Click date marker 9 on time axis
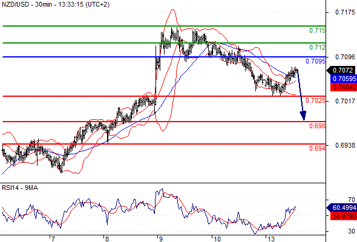This screenshot has height=242, width=357. click(x=161, y=239)
